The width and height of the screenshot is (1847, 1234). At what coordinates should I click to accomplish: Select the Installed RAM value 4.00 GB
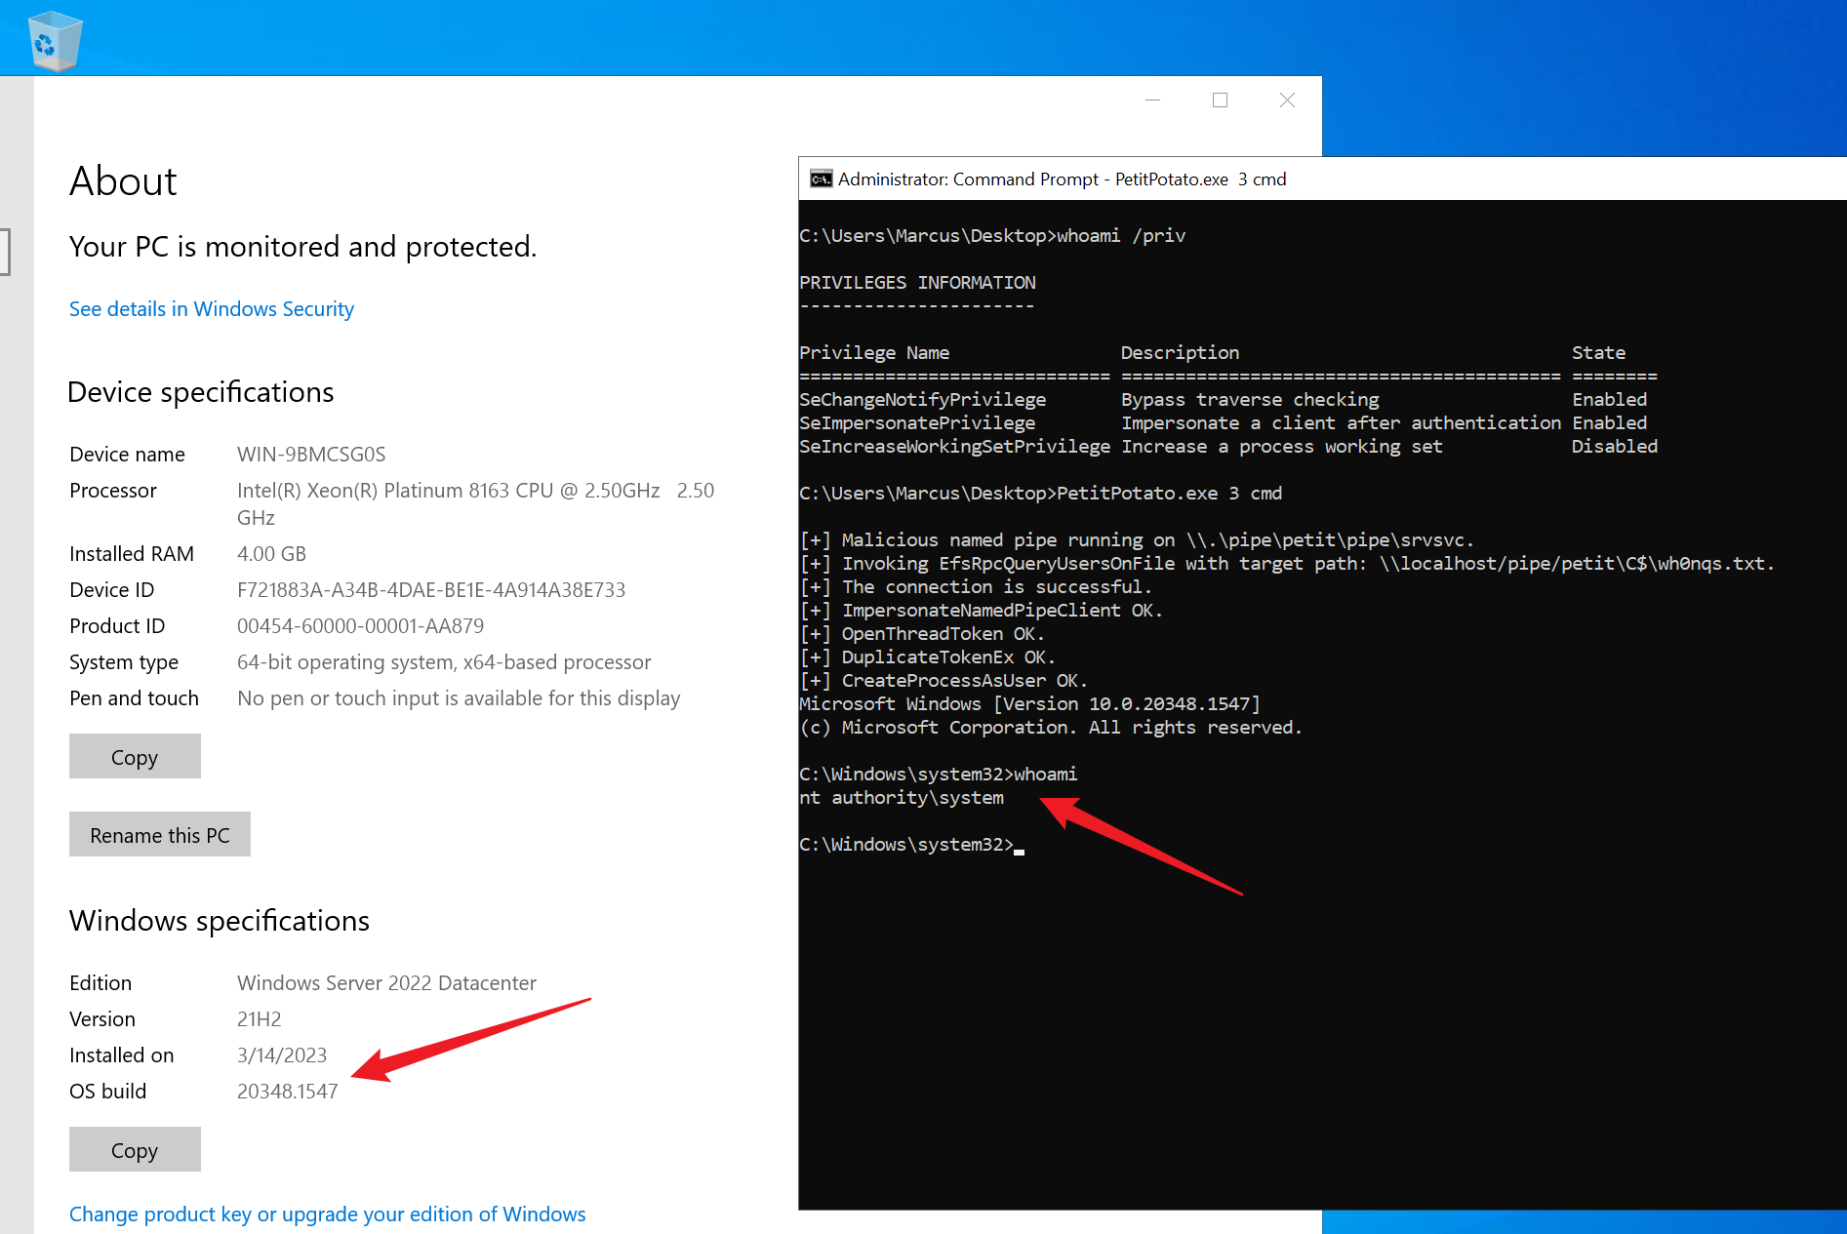coord(271,554)
